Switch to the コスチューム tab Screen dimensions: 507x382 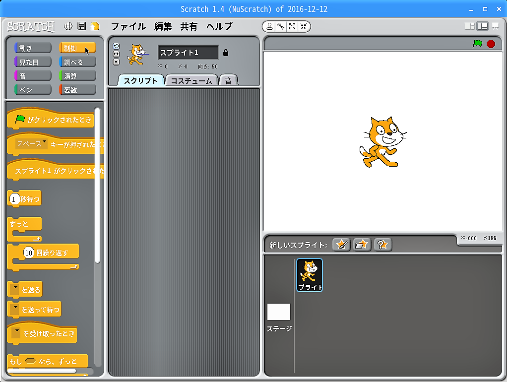191,80
